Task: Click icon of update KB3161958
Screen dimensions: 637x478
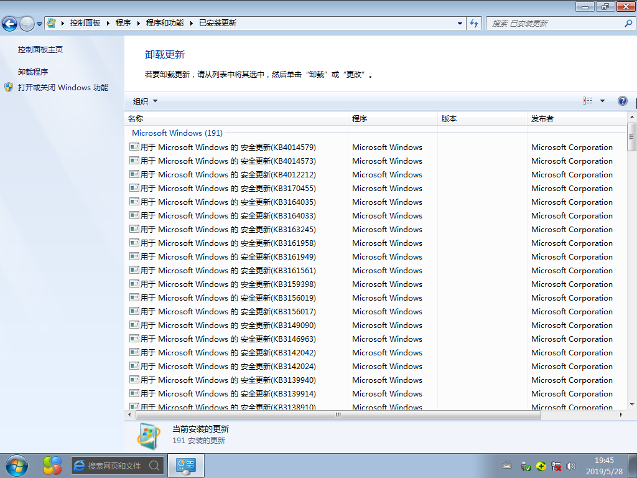Action: 134,243
